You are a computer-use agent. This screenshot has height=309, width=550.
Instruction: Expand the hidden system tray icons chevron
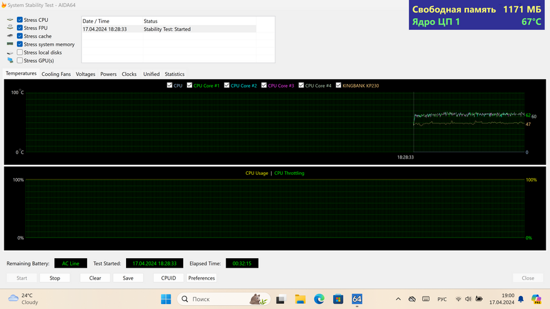[398, 299]
